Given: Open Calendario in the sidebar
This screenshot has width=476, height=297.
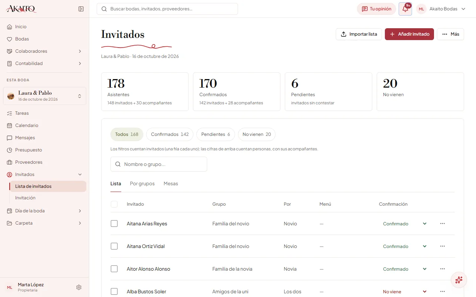Looking at the screenshot, I should (x=45, y=125).
